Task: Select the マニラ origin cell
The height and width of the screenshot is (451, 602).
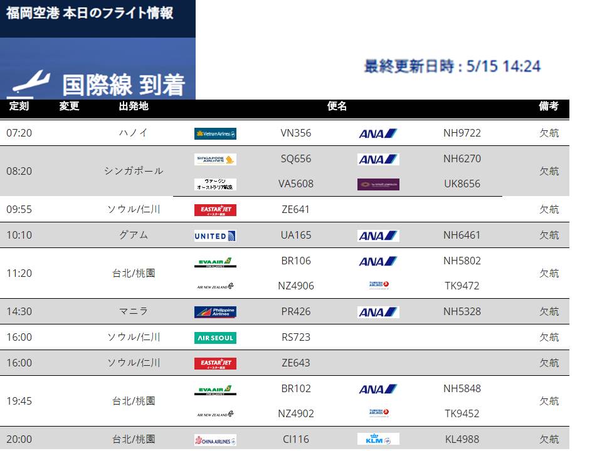Action: point(134,311)
